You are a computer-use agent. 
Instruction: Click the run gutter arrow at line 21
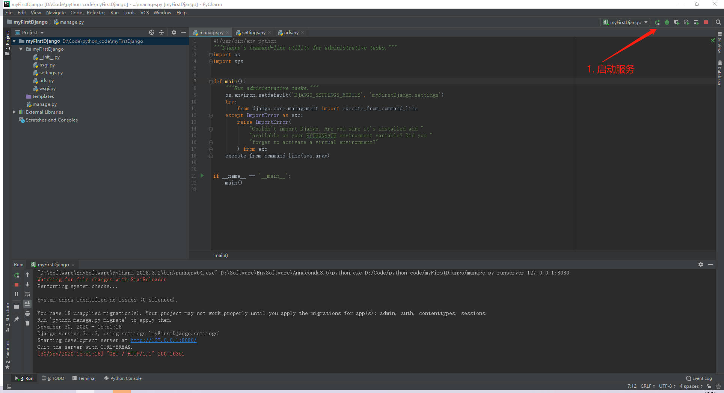(202, 175)
